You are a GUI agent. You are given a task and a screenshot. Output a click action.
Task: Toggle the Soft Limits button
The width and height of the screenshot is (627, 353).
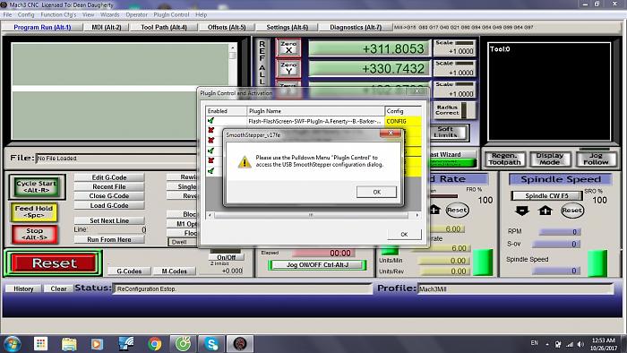pyautogui.click(x=449, y=133)
